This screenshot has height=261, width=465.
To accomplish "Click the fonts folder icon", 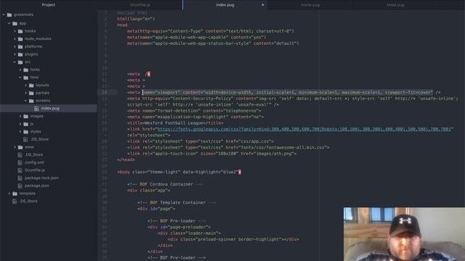I will 26,70.
